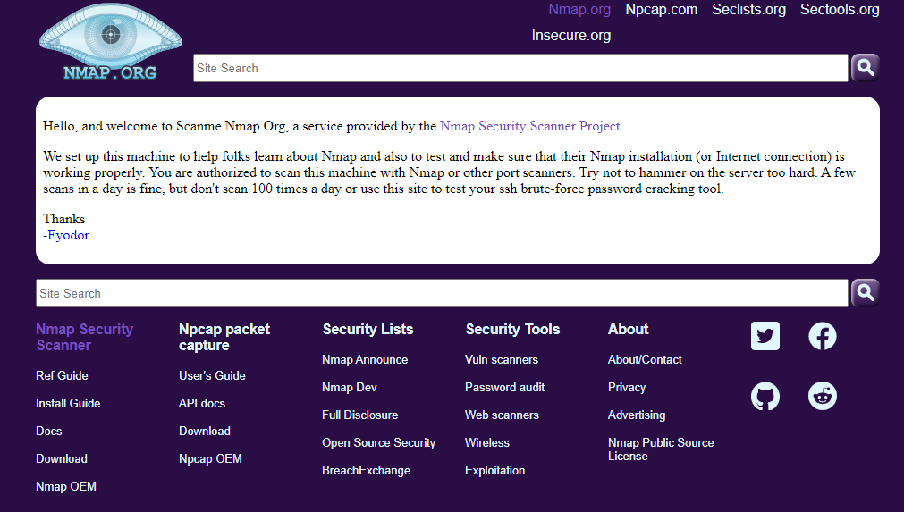Open the Nmap Dev list link
Viewport: 904px width, 512px height.
pos(350,387)
